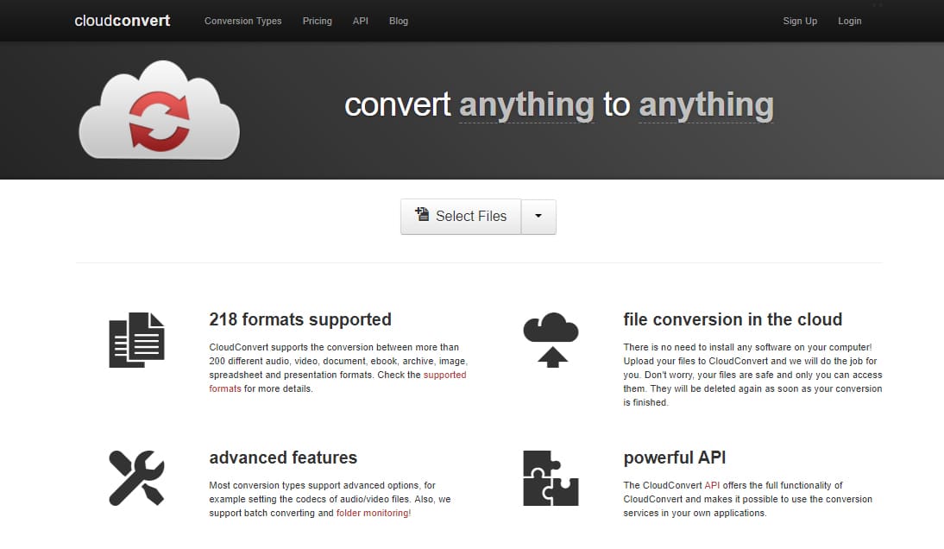Click 'file conversion in the cloud' heading

[x=733, y=319]
